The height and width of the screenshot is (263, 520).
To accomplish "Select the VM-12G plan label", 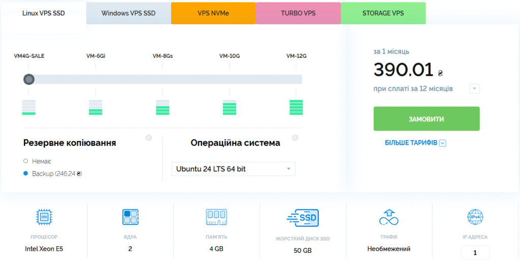I will [296, 56].
